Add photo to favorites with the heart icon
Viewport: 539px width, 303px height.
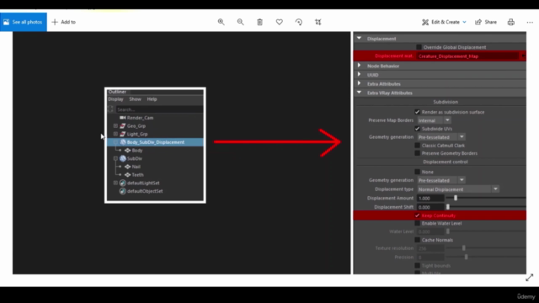[279, 22]
